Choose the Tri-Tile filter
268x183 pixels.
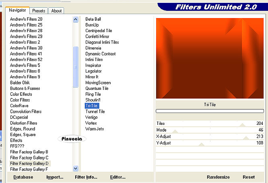click(x=92, y=106)
